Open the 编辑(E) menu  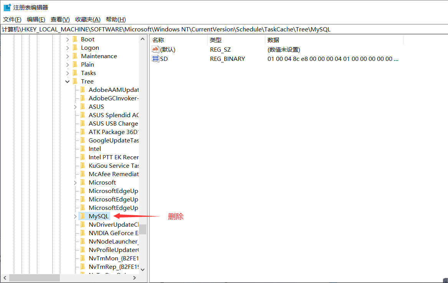(36, 20)
